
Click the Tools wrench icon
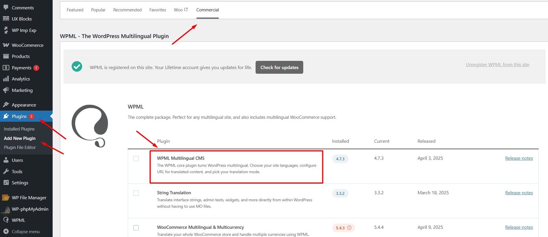(x=6, y=171)
